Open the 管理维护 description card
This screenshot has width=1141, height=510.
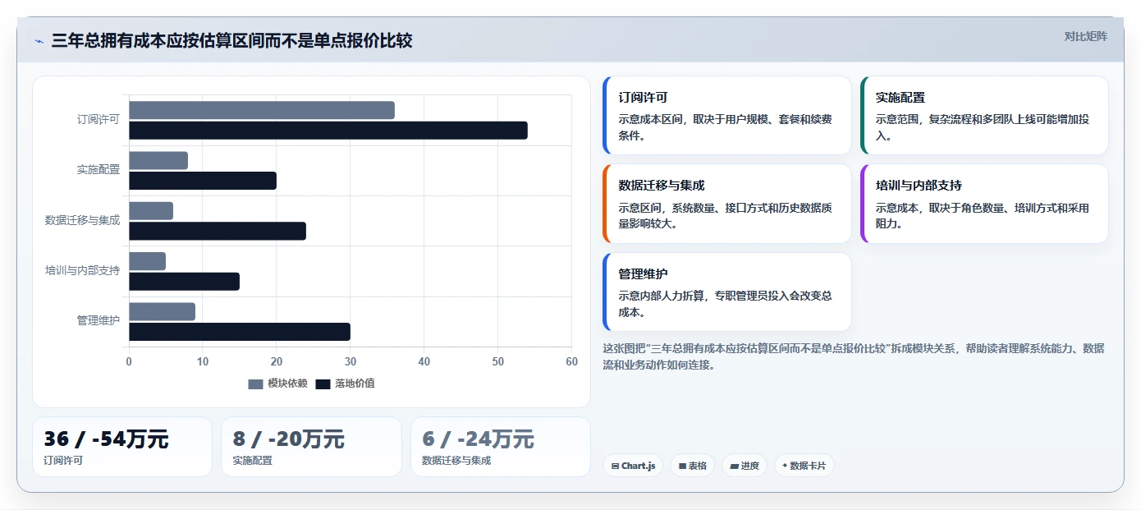(726, 292)
